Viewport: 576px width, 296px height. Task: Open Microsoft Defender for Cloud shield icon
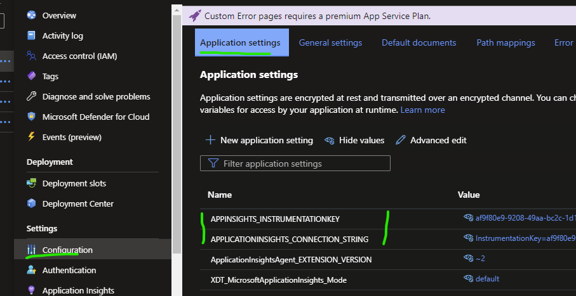[x=31, y=117]
